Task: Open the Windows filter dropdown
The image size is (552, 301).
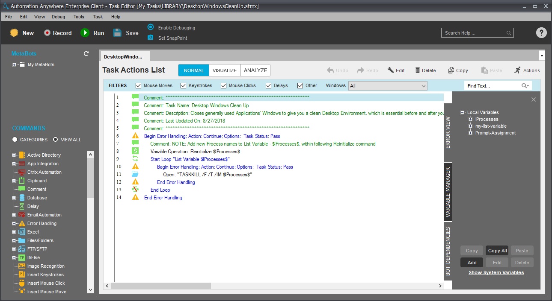Action: point(388,86)
